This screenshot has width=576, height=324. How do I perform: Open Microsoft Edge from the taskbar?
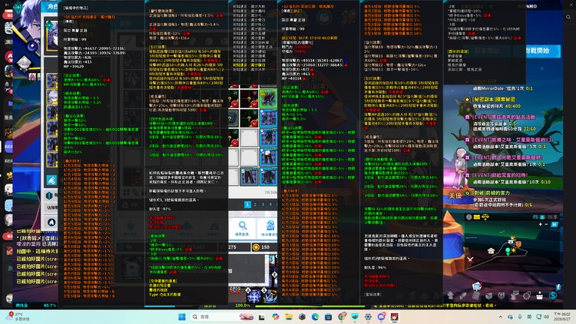point(315,316)
